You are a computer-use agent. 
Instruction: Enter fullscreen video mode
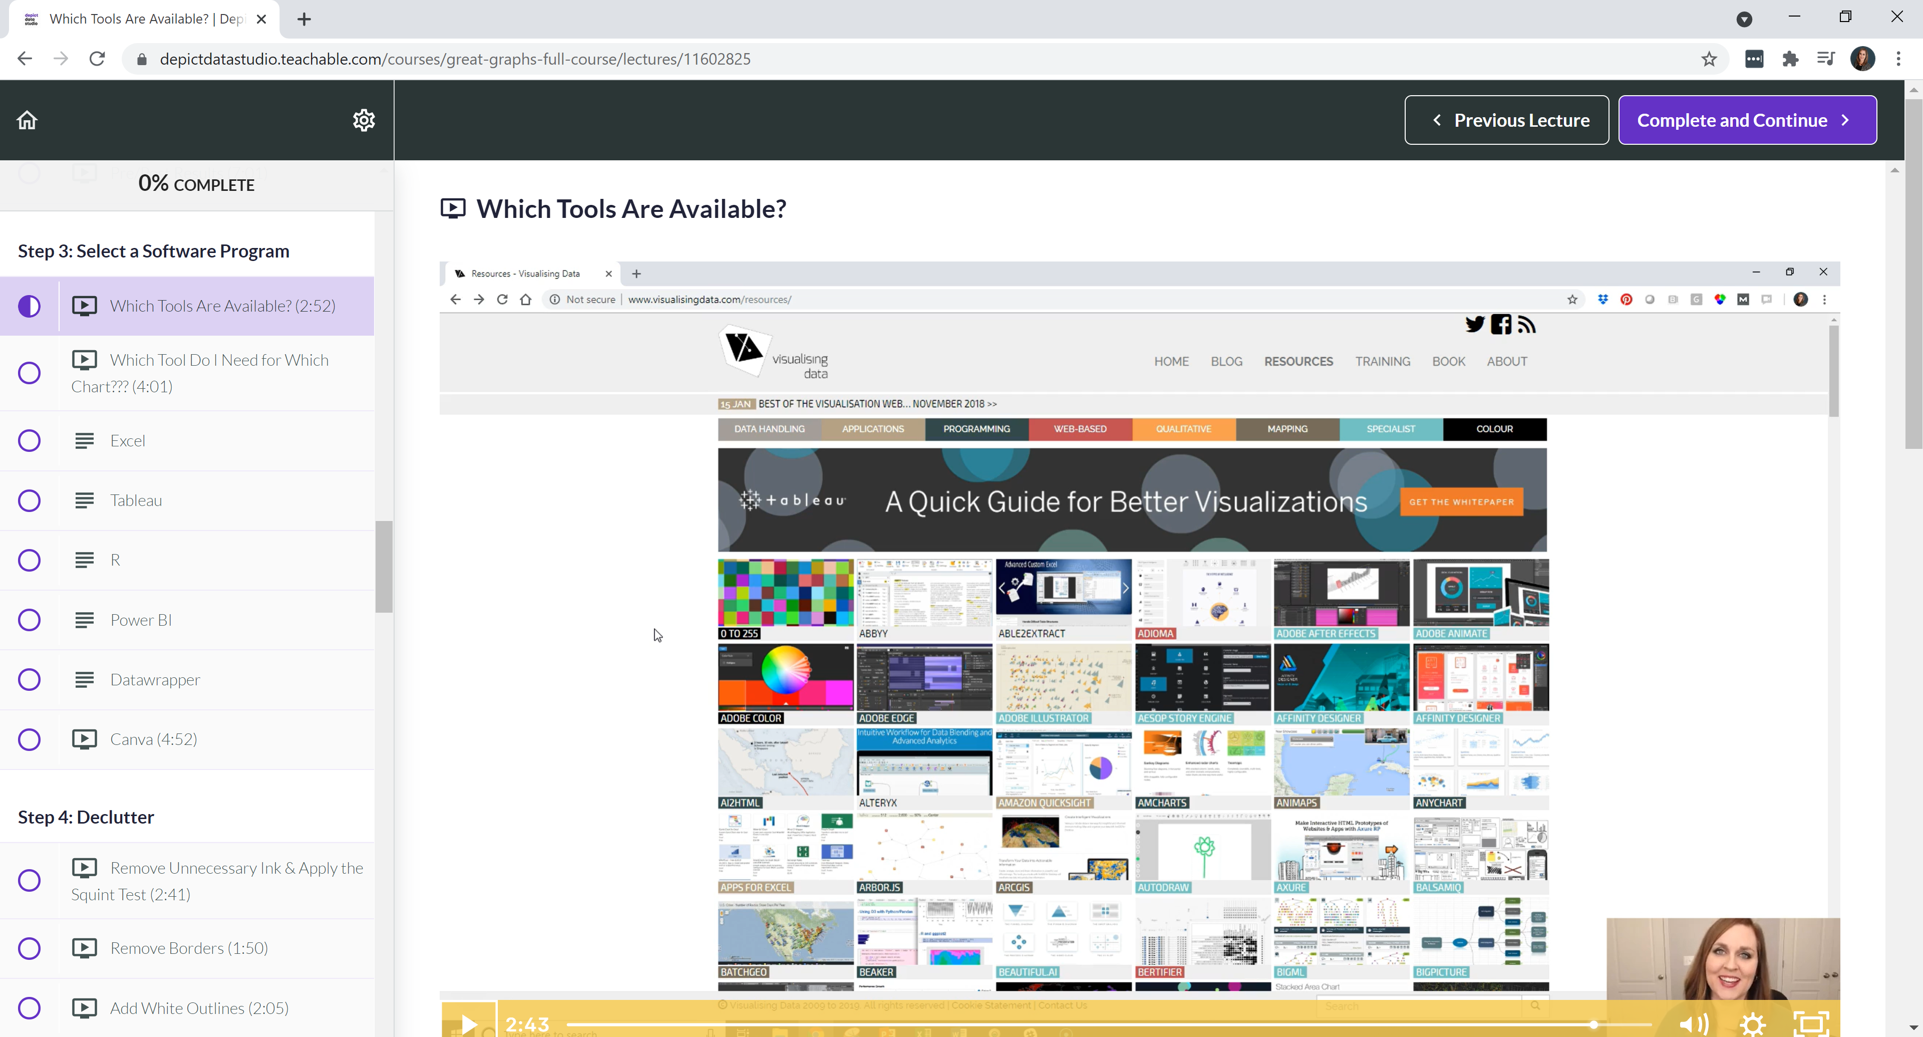coord(1811,1023)
